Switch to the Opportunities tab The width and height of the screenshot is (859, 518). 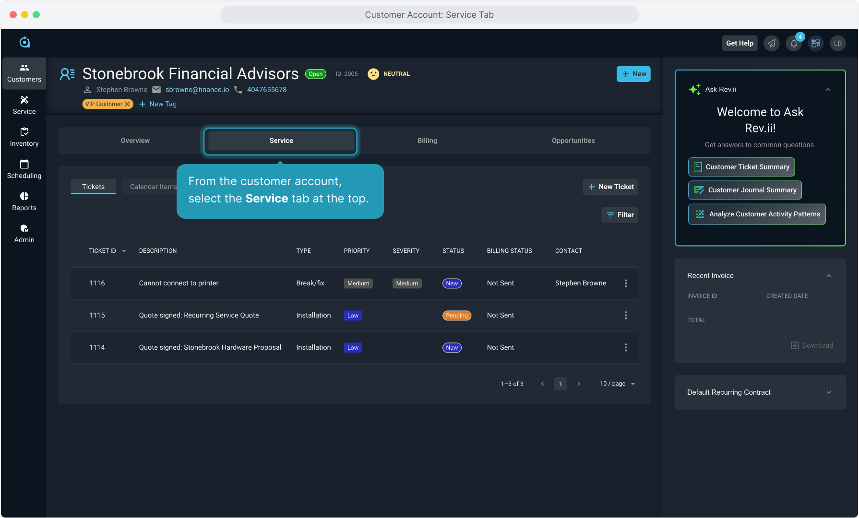click(x=573, y=141)
